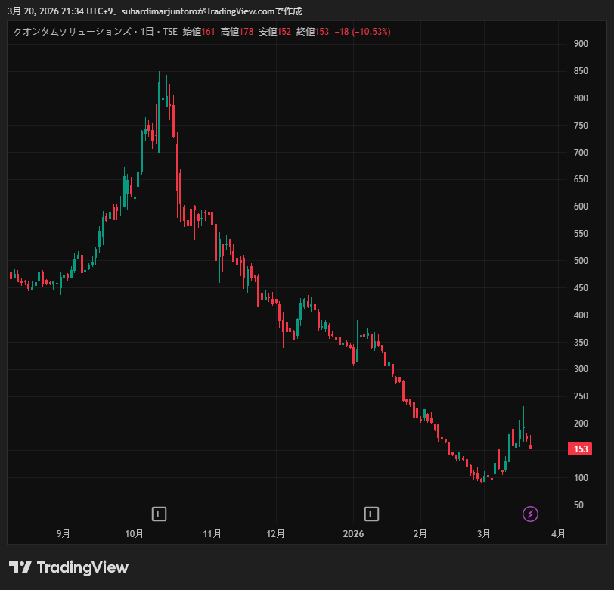Screen dimensions: 614x590
Task: Click the 300 price axis label
Action: point(581,369)
